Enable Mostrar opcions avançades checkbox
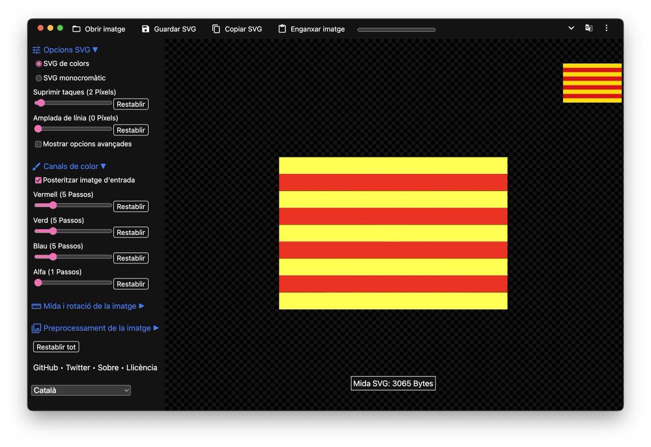The height and width of the screenshot is (447, 651). coord(39,144)
